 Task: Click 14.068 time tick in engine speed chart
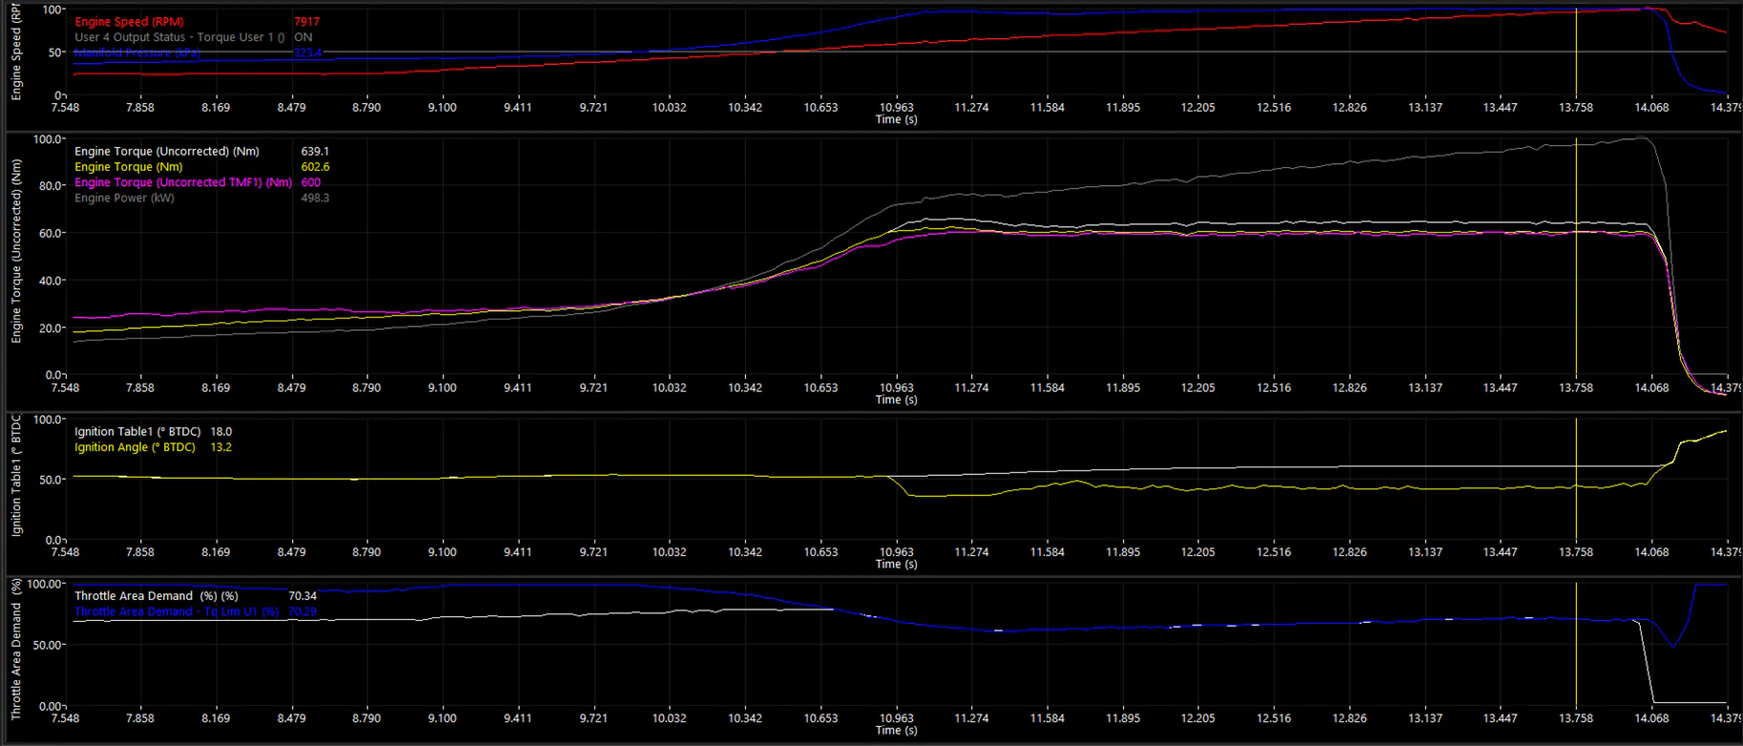click(1651, 107)
